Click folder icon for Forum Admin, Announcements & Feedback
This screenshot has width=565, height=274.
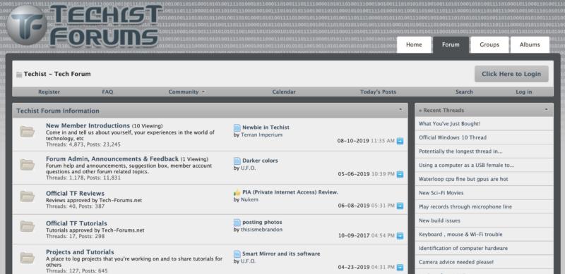point(28,165)
